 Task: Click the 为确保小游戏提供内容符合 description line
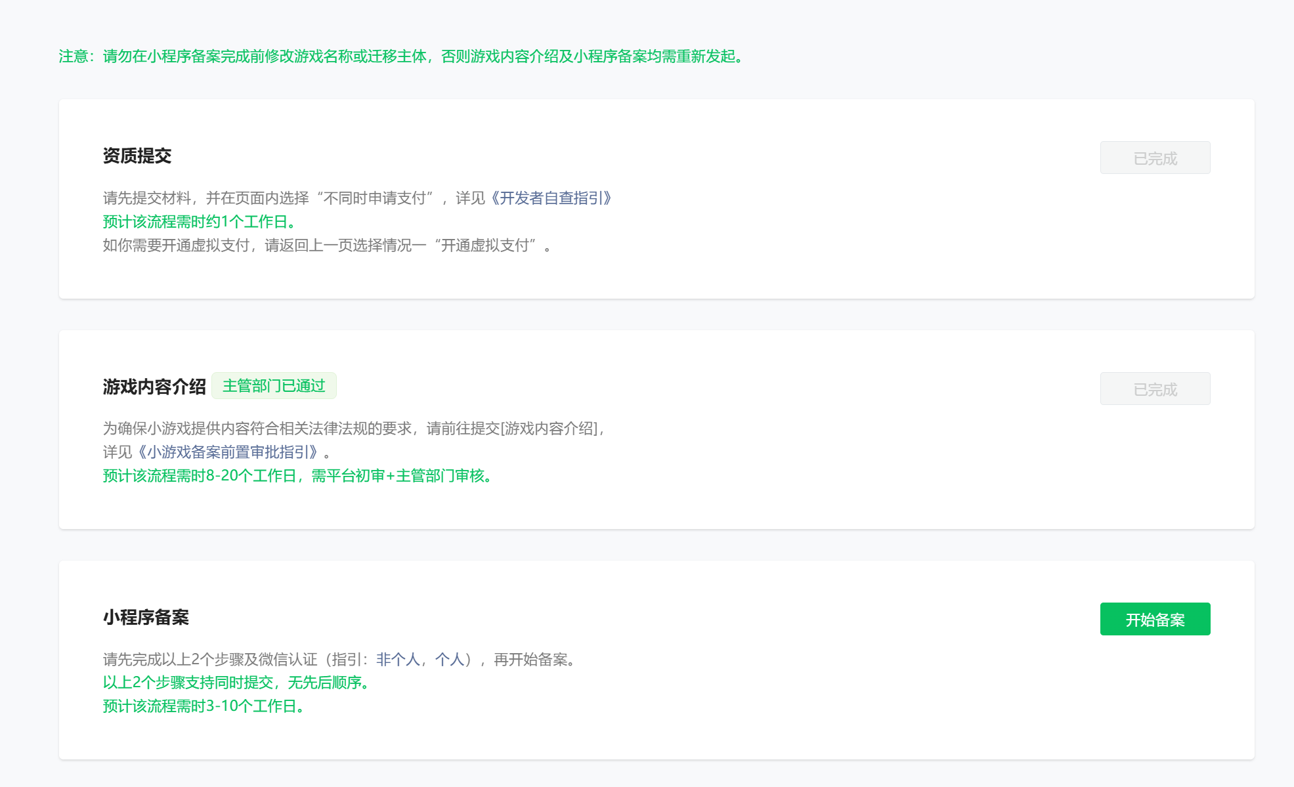pos(353,429)
